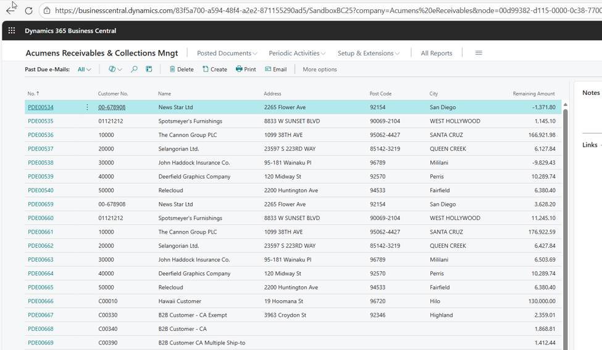Viewport: 602px width, 350px height.
Task: Open the hamburger menu after All Reports
Action: [479, 53]
